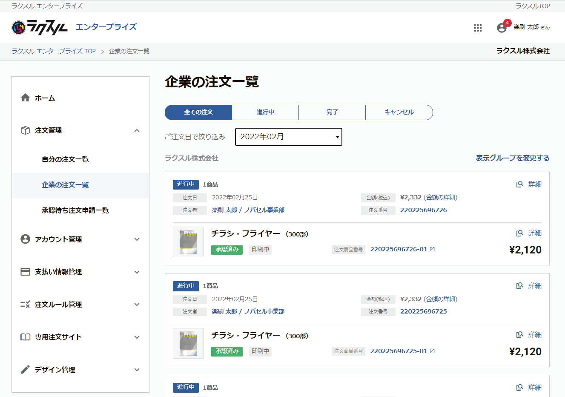
Task: Expand the デザイン管理 chevron
Action: tap(137, 370)
